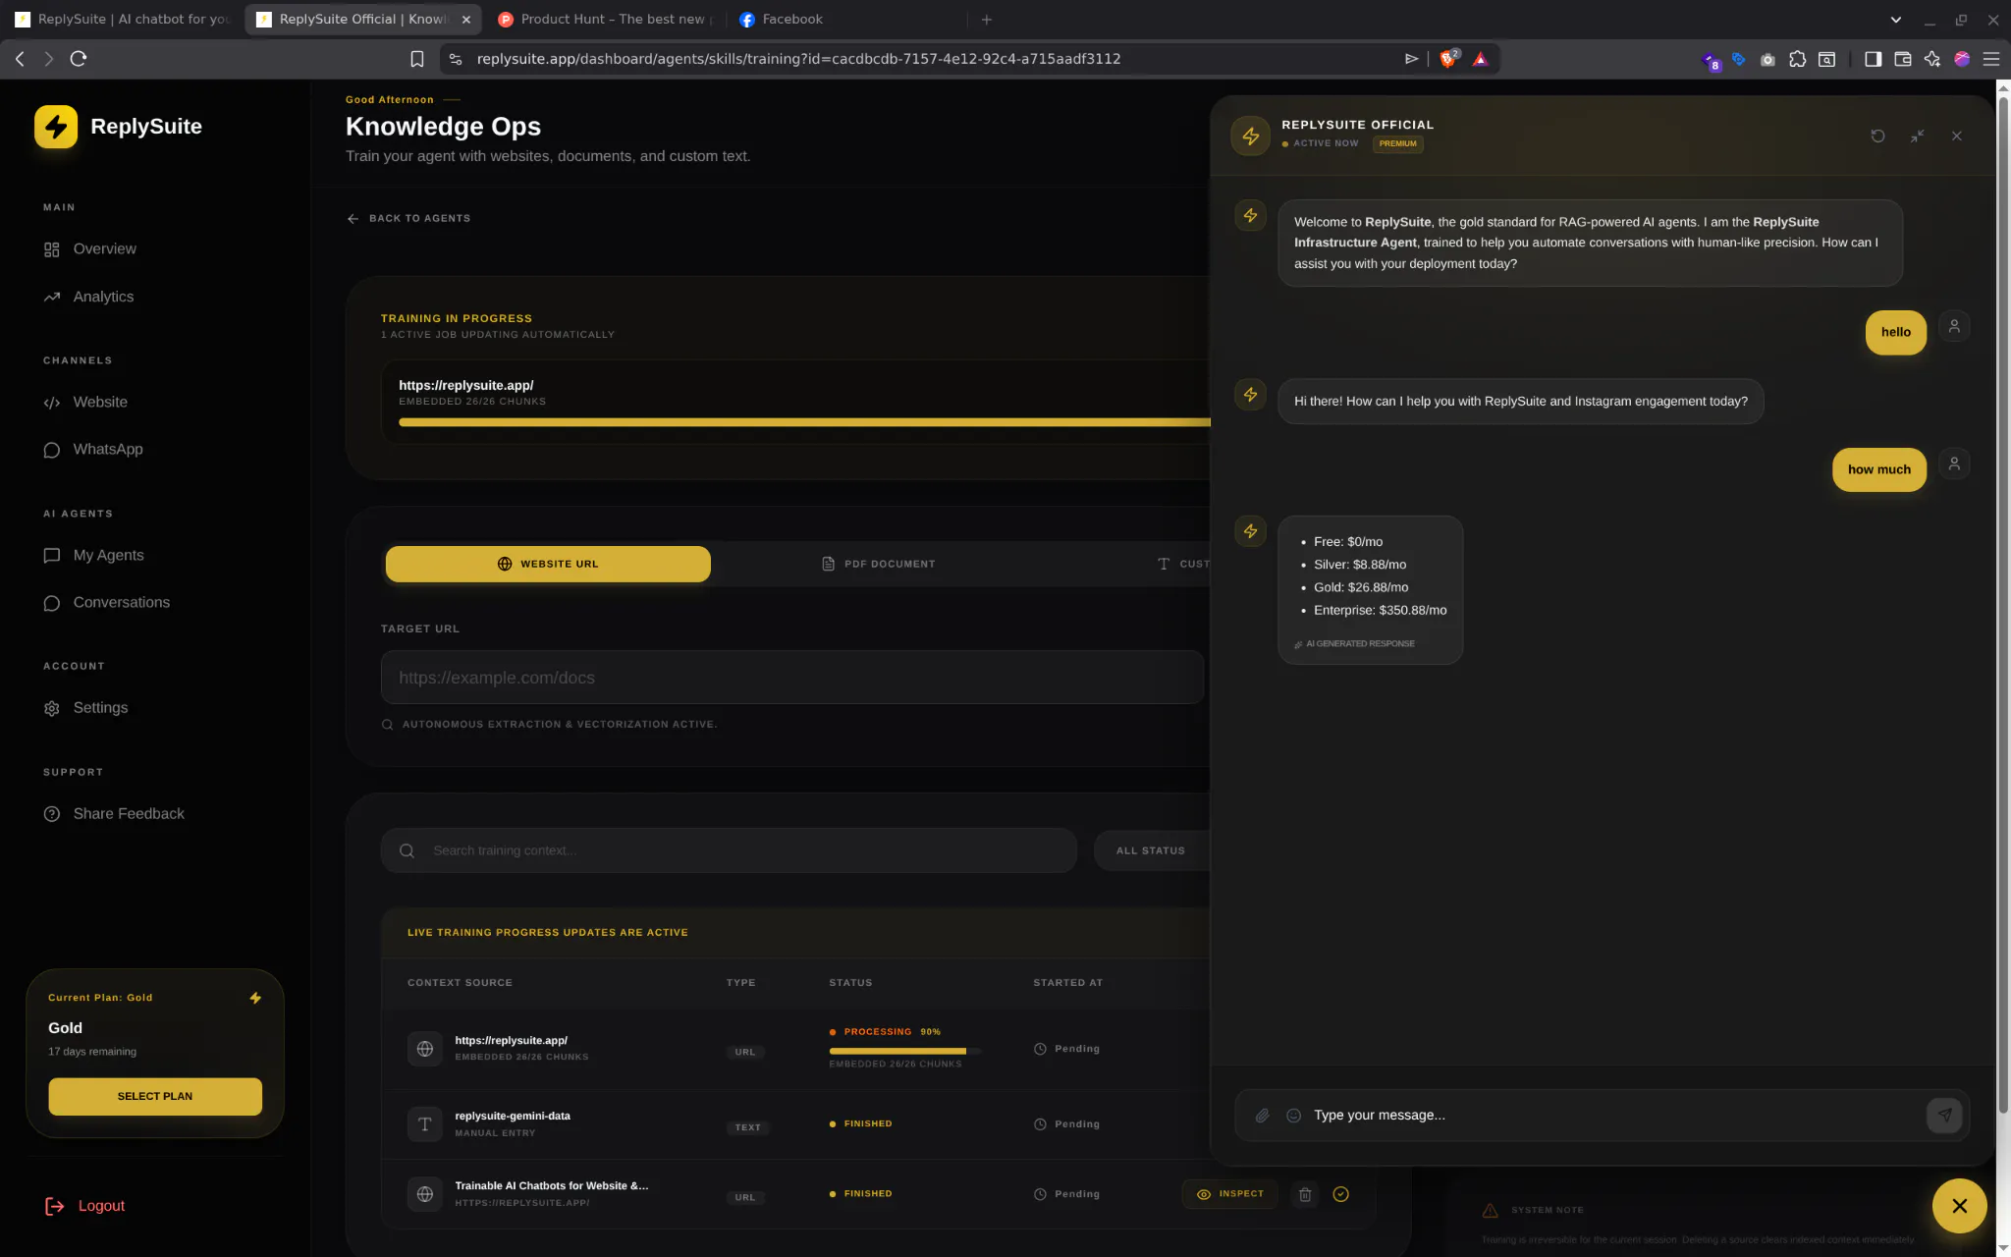Click the Select Plan button
The width and height of the screenshot is (2011, 1257).
coord(155,1097)
